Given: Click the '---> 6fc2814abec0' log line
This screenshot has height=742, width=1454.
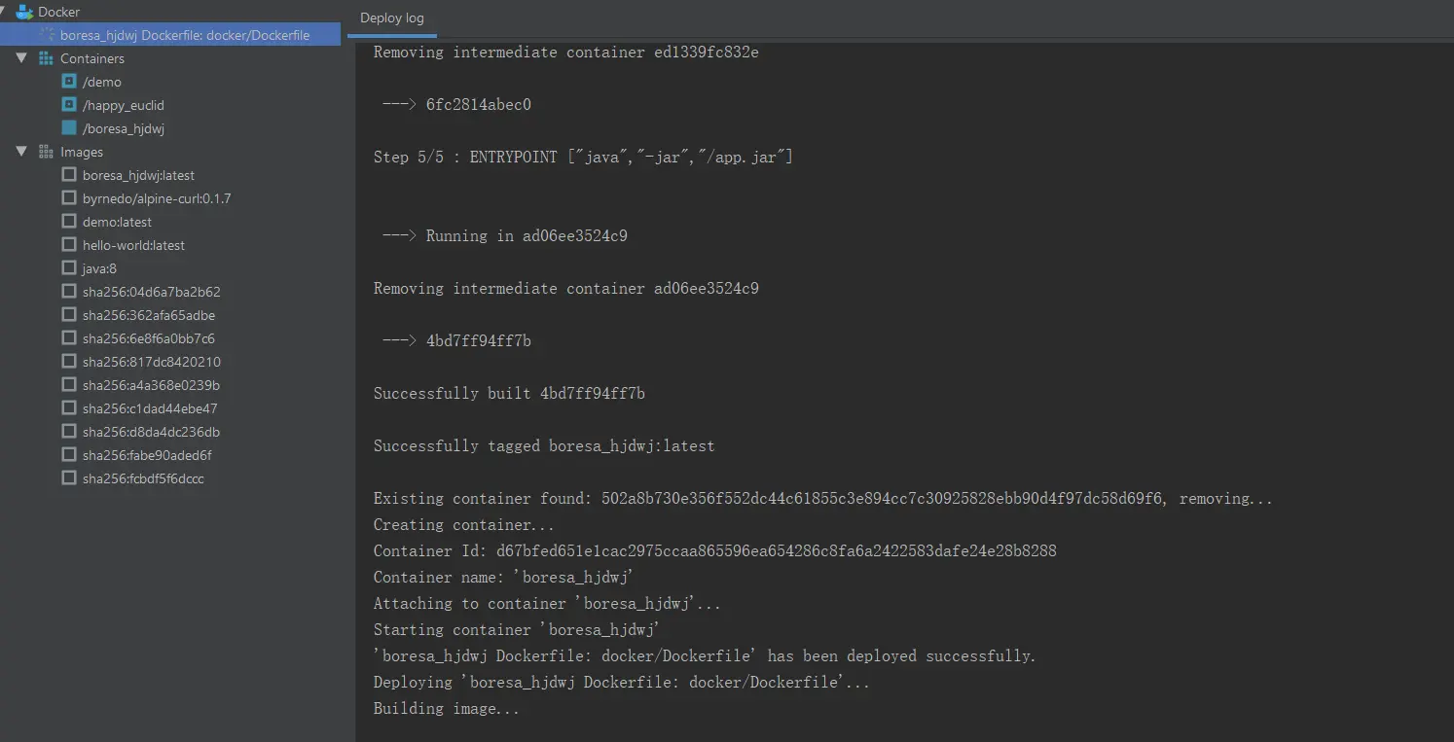Looking at the screenshot, I should tap(456, 104).
